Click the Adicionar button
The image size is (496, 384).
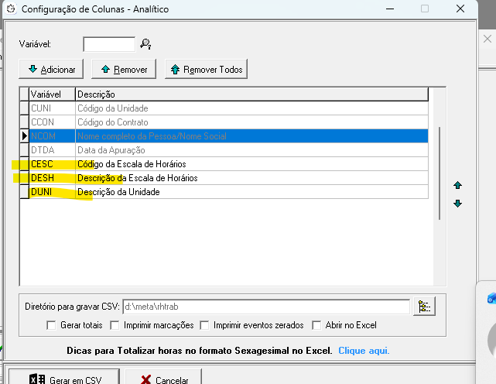pyautogui.click(x=52, y=70)
